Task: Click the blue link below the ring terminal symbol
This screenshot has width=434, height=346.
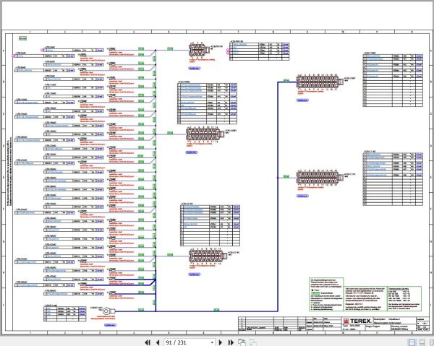Action: (x=110, y=325)
